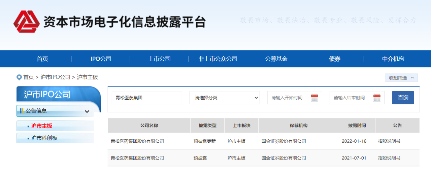Go to 沪市IPO公司 in the breadcrumb
The image size is (431, 172).
[x=55, y=77]
